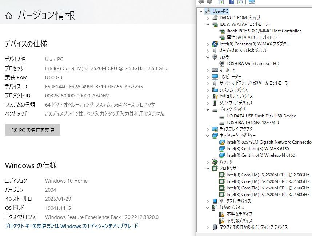Expand the セキュリティ デバイス category
312x236 pixels.
tap(208, 97)
